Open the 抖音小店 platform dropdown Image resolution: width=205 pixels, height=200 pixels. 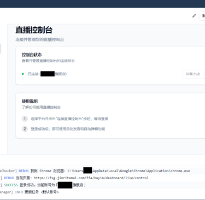coord(194,74)
